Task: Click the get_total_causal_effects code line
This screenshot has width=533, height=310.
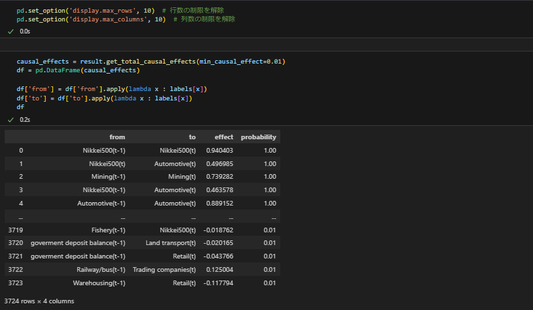Action: [x=151, y=62]
